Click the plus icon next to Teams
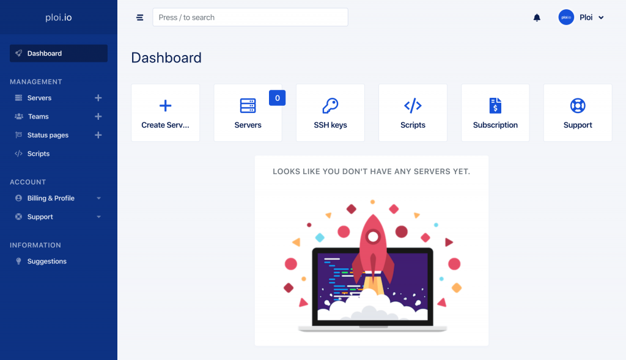This screenshot has height=360, width=626. (98, 116)
